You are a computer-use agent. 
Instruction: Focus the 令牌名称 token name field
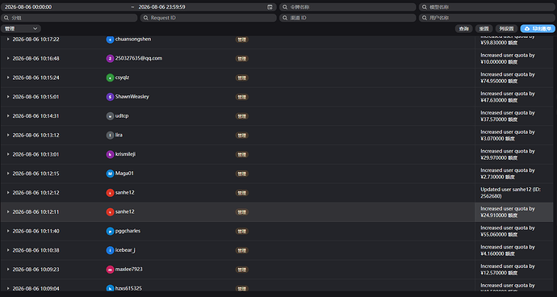pyautogui.click(x=347, y=7)
